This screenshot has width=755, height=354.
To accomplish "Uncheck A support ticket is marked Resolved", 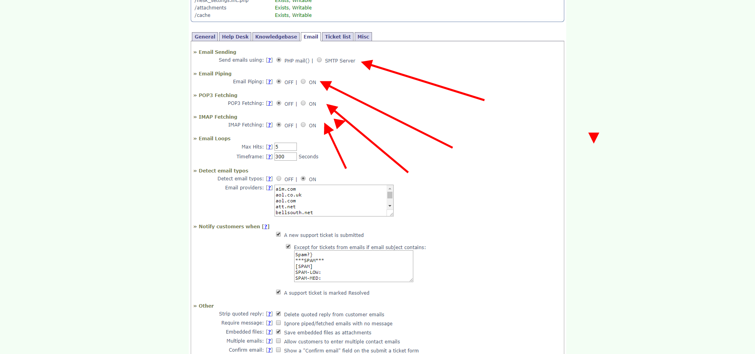I will [x=278, y=292].
